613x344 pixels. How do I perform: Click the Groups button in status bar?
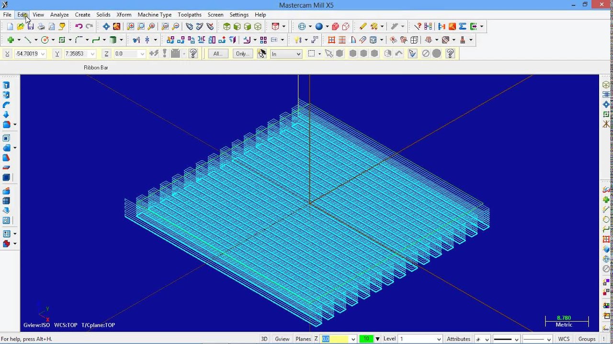587,339
